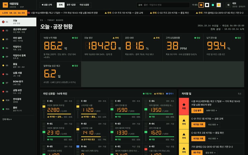The height and width of the screenshot is (155, 248).
Task: Go to 생산계획·MRP (E2)
Action: pyautogui.click(x=18, y=30)
